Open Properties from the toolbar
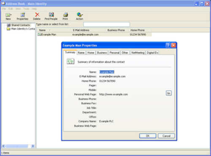This screenshot has height=156, width=211. 22,16
